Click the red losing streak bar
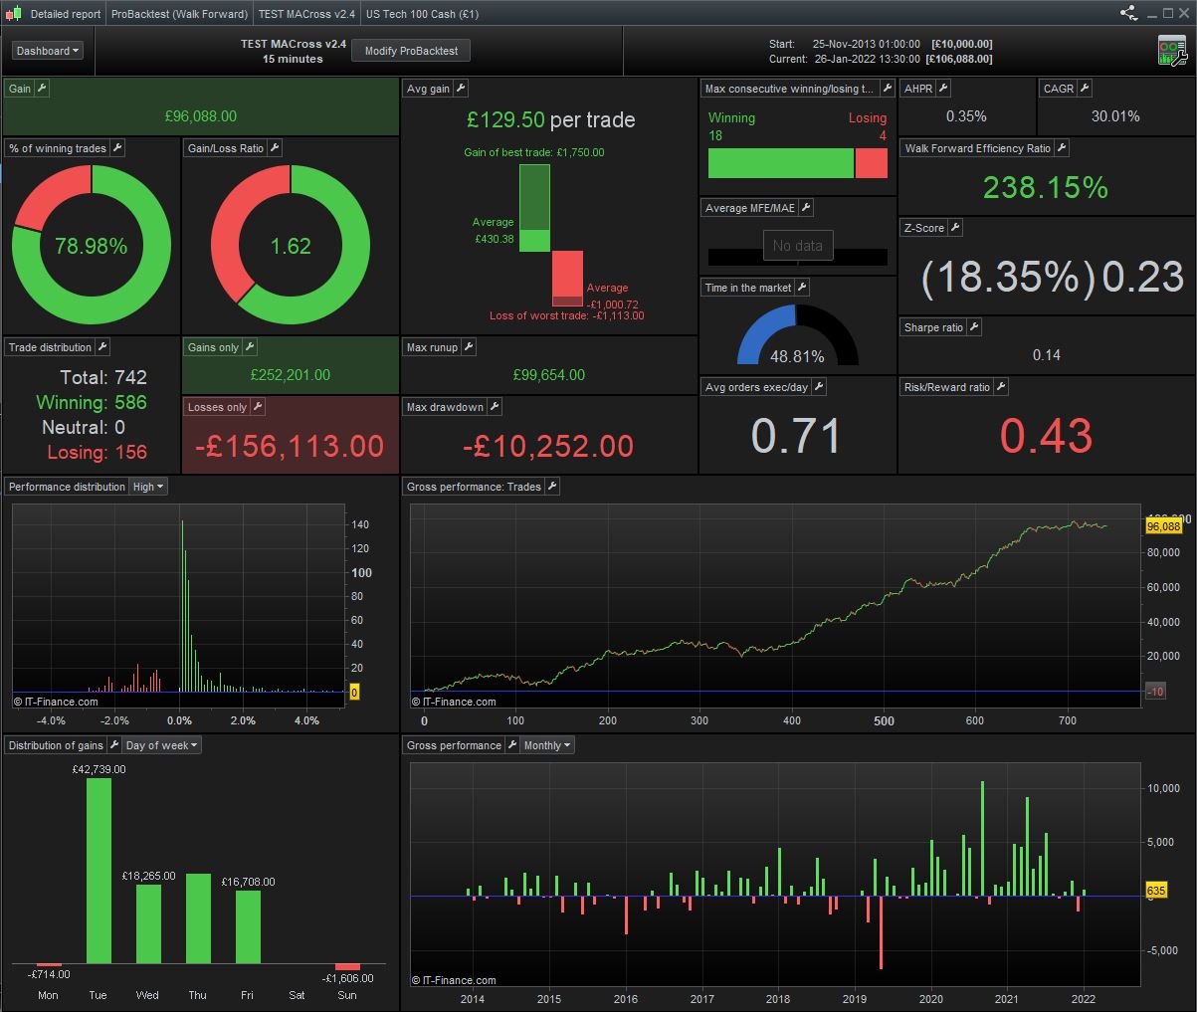Screen dimensions: 1197x1012 872,163
